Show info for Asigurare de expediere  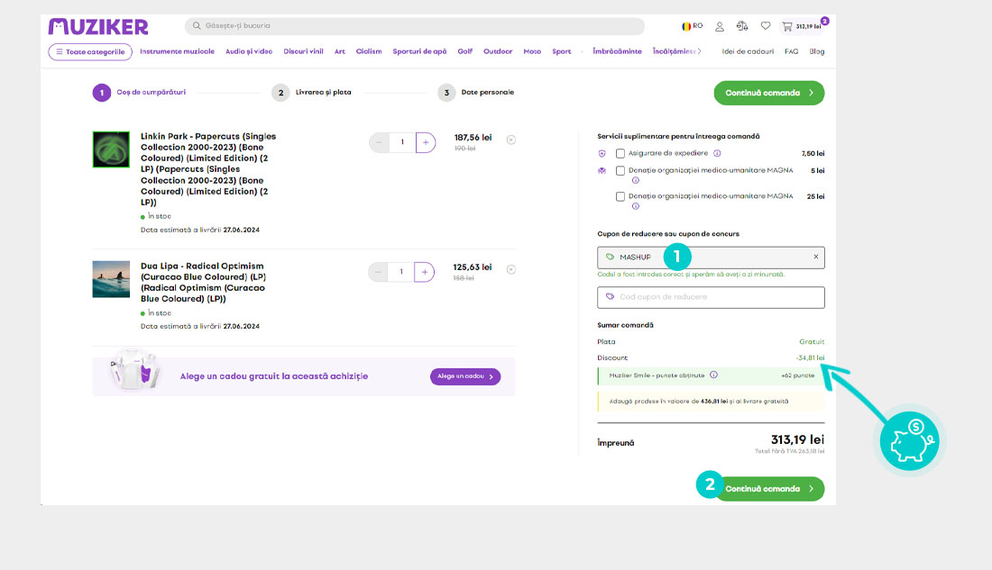coord(717,154)
